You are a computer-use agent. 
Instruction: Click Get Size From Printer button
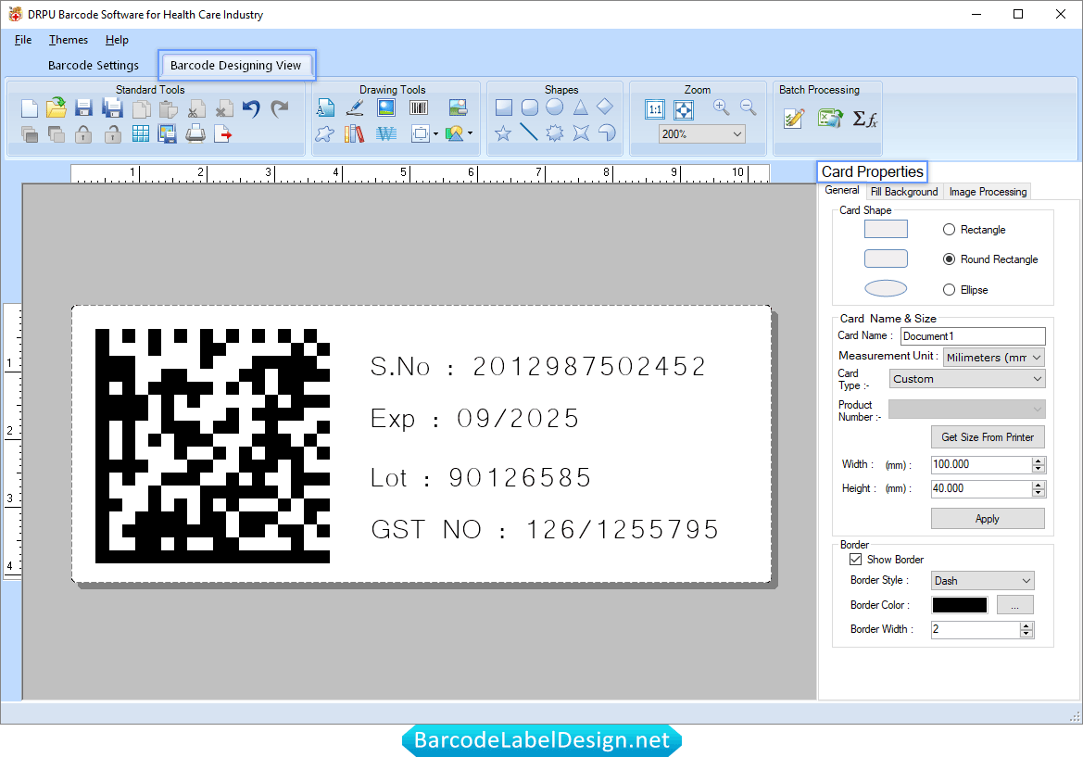pos(988,437)
